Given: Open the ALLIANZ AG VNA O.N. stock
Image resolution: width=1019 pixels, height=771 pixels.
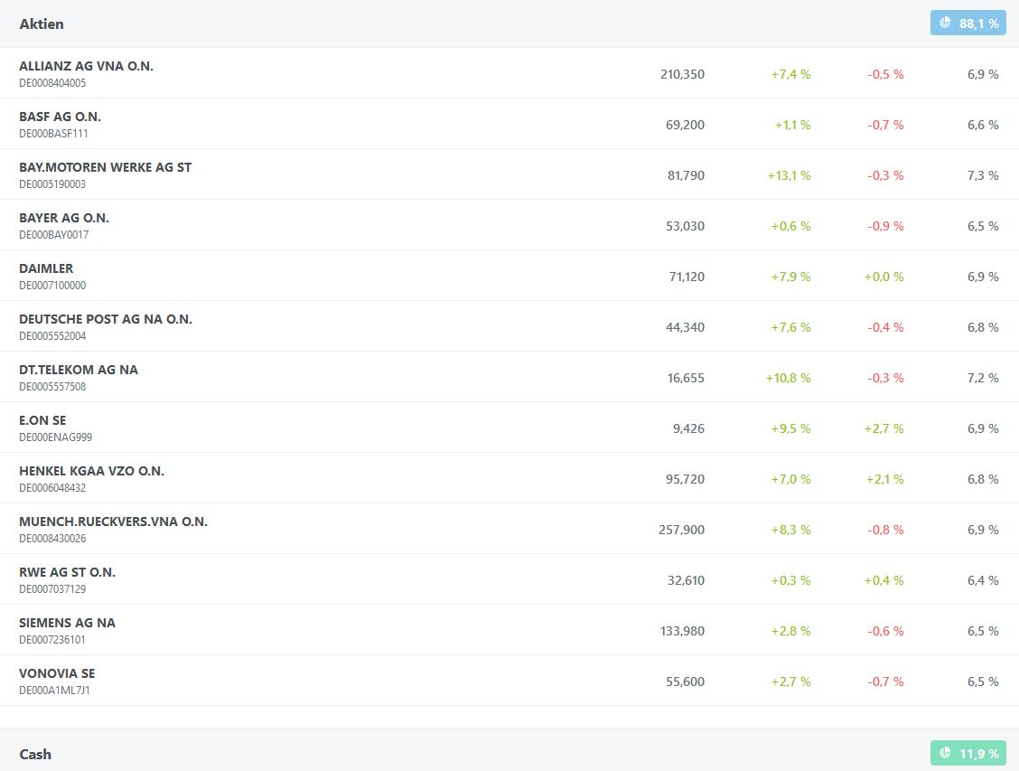Looking at the screenshot, I should click(x=86, y=66).
